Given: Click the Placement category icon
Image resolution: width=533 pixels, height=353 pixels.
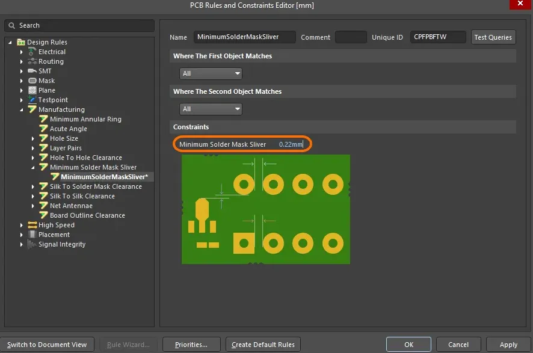Looking at the screenshot, I should 32,235.
